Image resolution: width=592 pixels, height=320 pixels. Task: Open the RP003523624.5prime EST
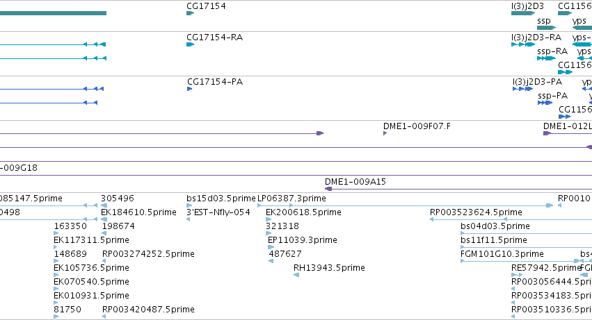[476, 212]
